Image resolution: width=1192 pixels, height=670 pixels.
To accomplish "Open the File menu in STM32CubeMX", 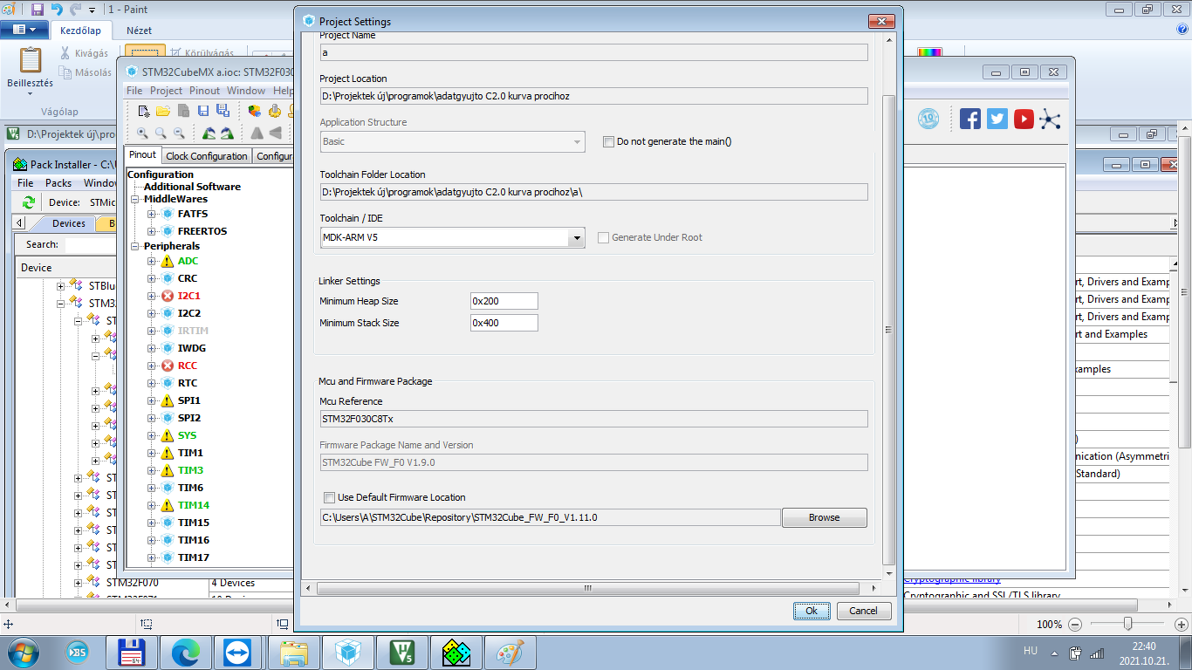I will click(134, 91).
